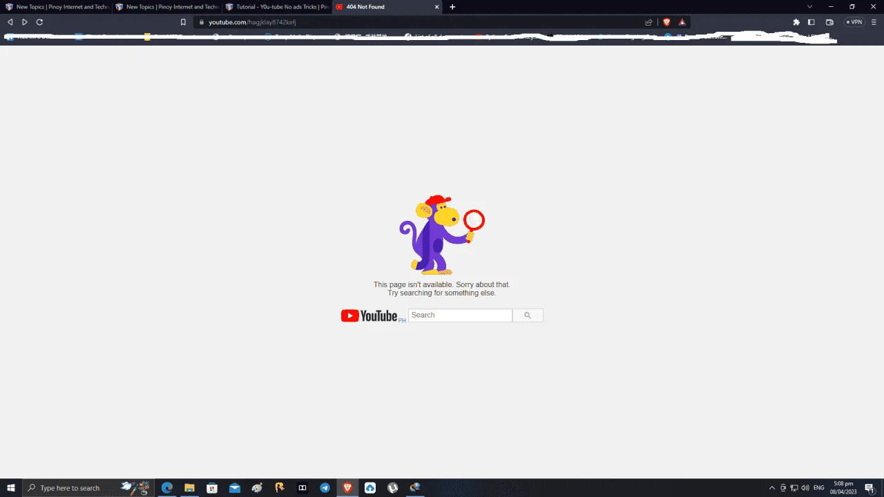This screenshot has width=884, height=497.
Task: Open the Mail app from the taskbar
Action: click(235, 488)
